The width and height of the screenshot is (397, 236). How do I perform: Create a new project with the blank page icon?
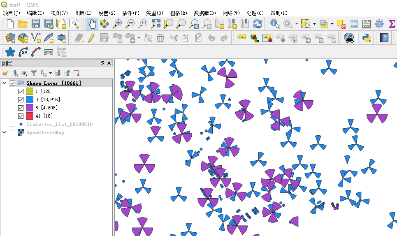tap(10, 24)
